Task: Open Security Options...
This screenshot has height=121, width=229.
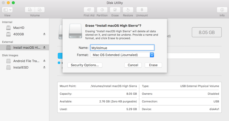Action: pyautogui.click(x=85, y=65)
